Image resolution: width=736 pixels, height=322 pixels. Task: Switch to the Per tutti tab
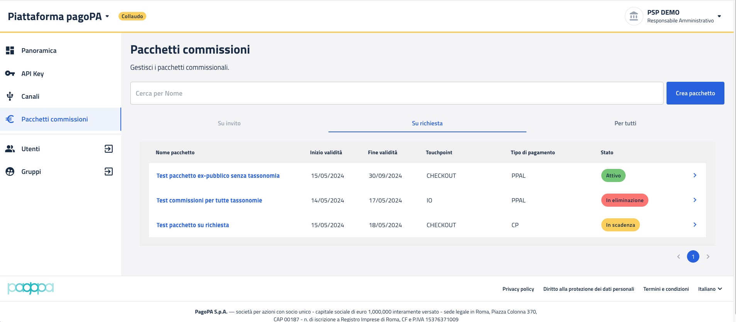tap(625, 123)
